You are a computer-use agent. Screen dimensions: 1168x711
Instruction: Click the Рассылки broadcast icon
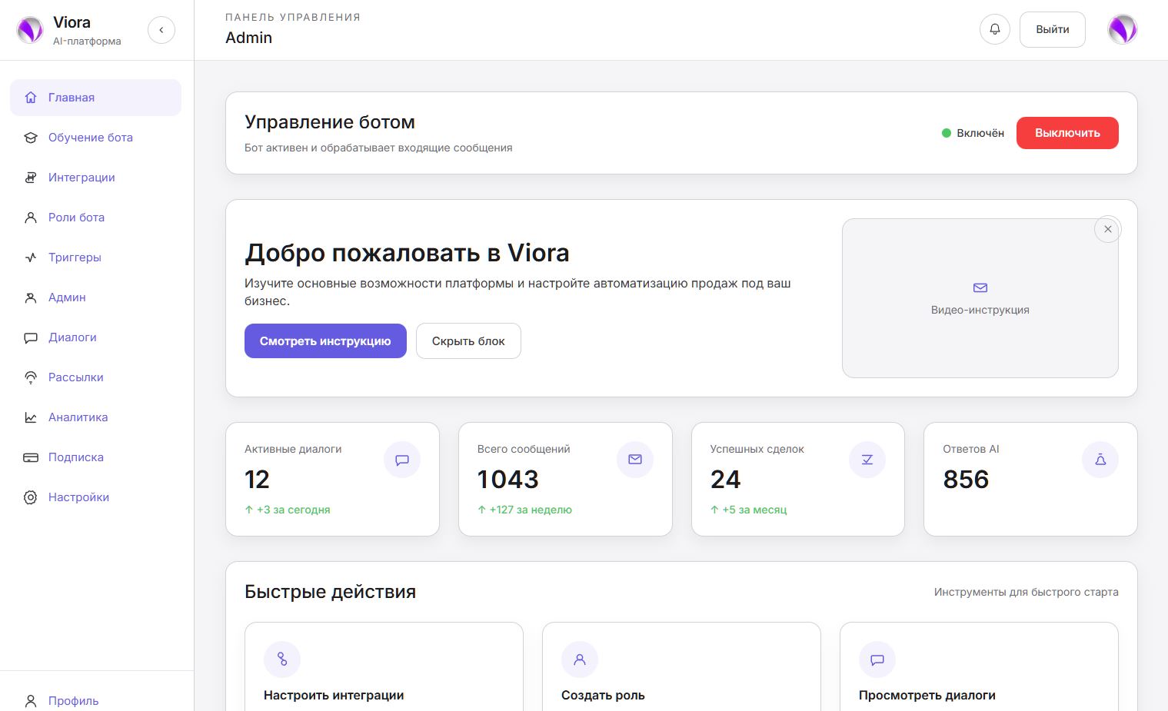point(31,377)
